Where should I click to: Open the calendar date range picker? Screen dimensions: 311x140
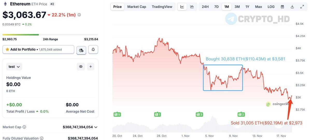coord(282,7)
